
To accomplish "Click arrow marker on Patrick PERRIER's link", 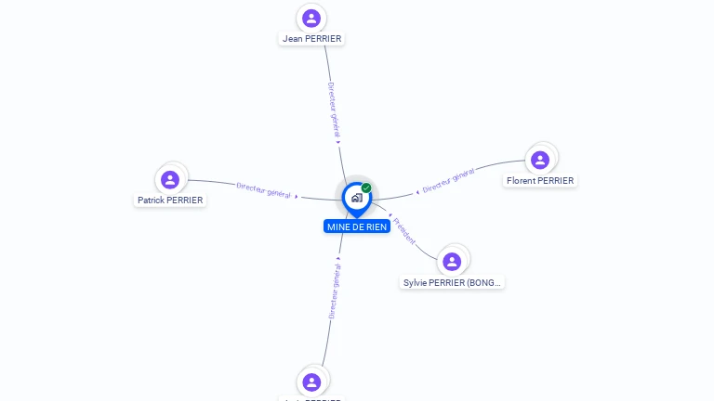I will point(297,197).
